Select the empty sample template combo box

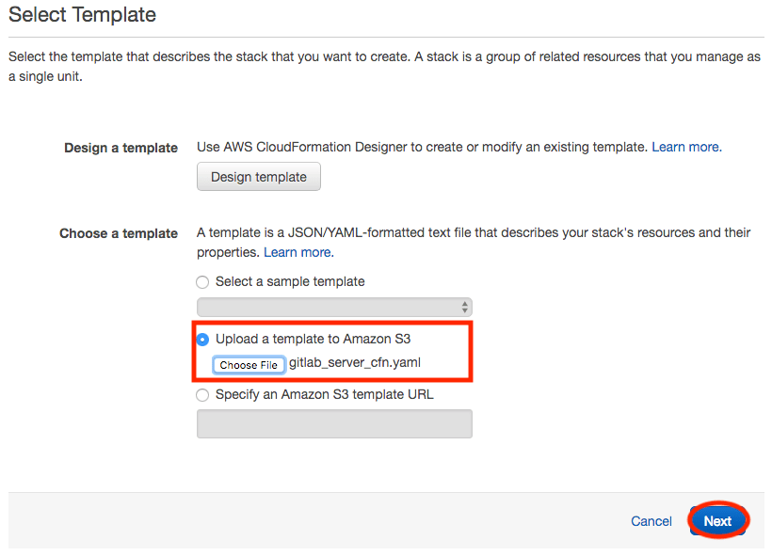tap(334, 307)
